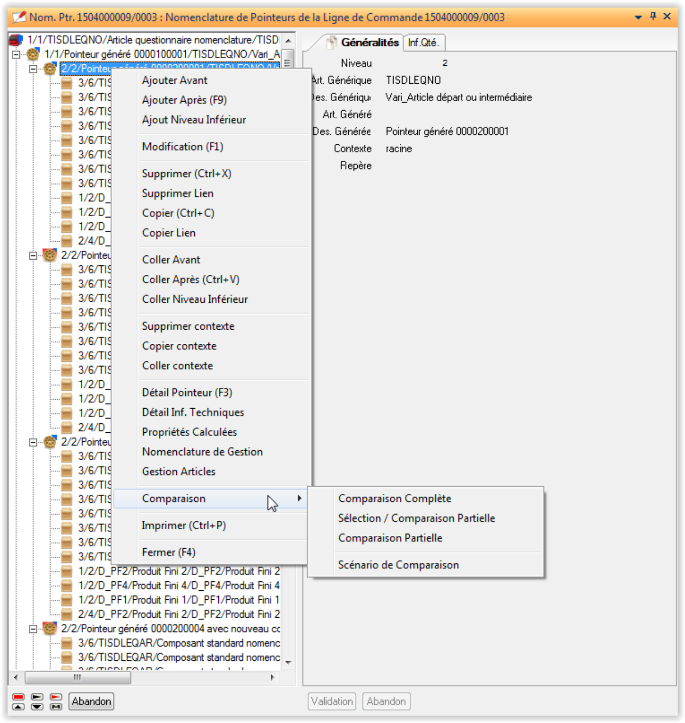Click the red truck root article icon
Image resolution: width=685 pixels, height=723 pixels.
coord(16,40)
